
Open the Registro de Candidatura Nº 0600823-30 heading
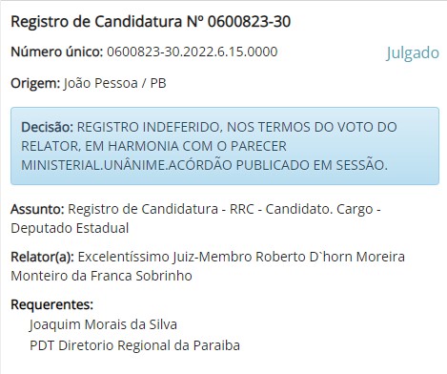click(151, 22)
